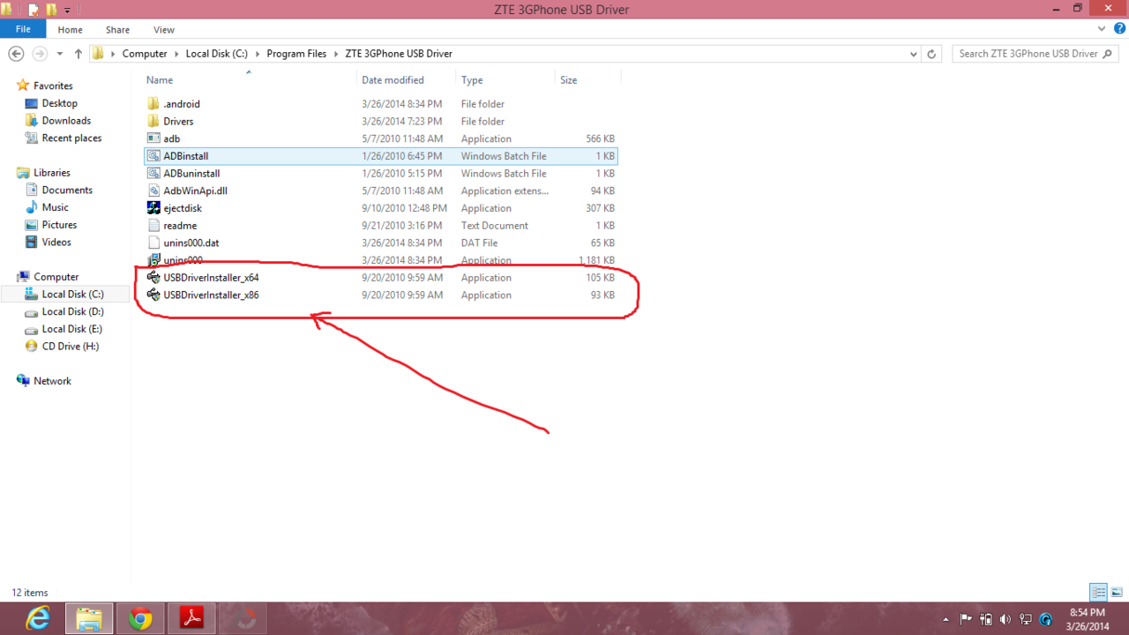
Task: Switch to the Home ribbon tab
Action: [x=70, y=30]
